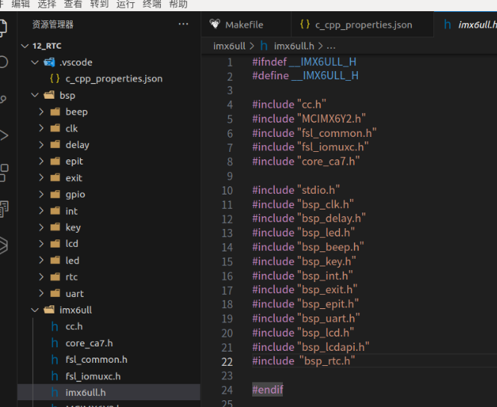Open the Run and Debug view
Screen dimensions: 497x407
click(x=4, y=135)
